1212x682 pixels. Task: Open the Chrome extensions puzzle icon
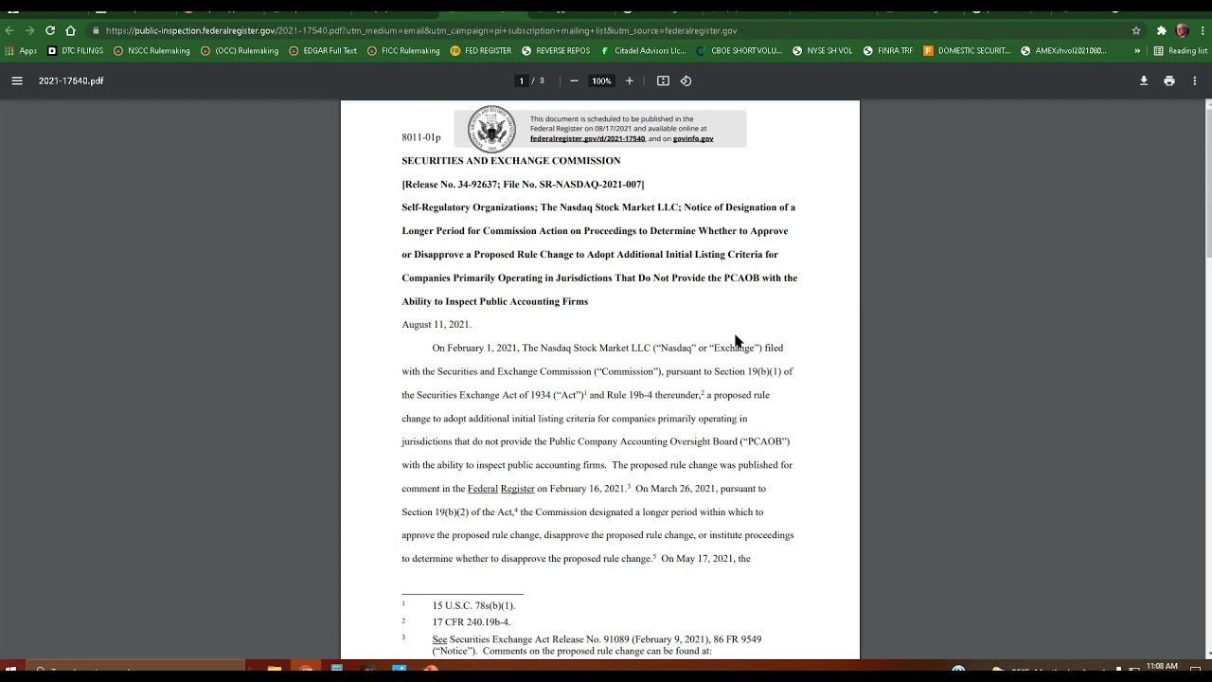point(1162,30)
